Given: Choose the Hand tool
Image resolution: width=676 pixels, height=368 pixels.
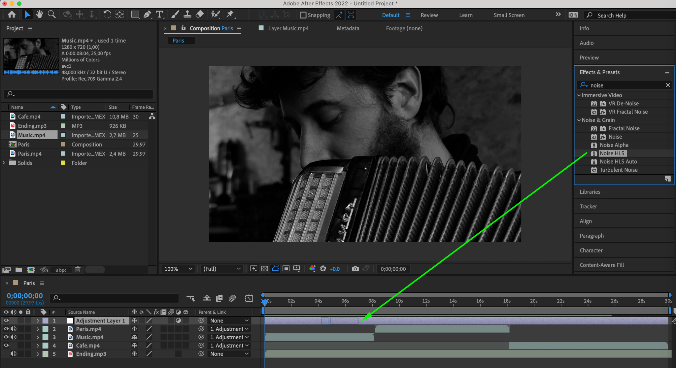Looking at the screenshot, I should [x=40, y=15].
